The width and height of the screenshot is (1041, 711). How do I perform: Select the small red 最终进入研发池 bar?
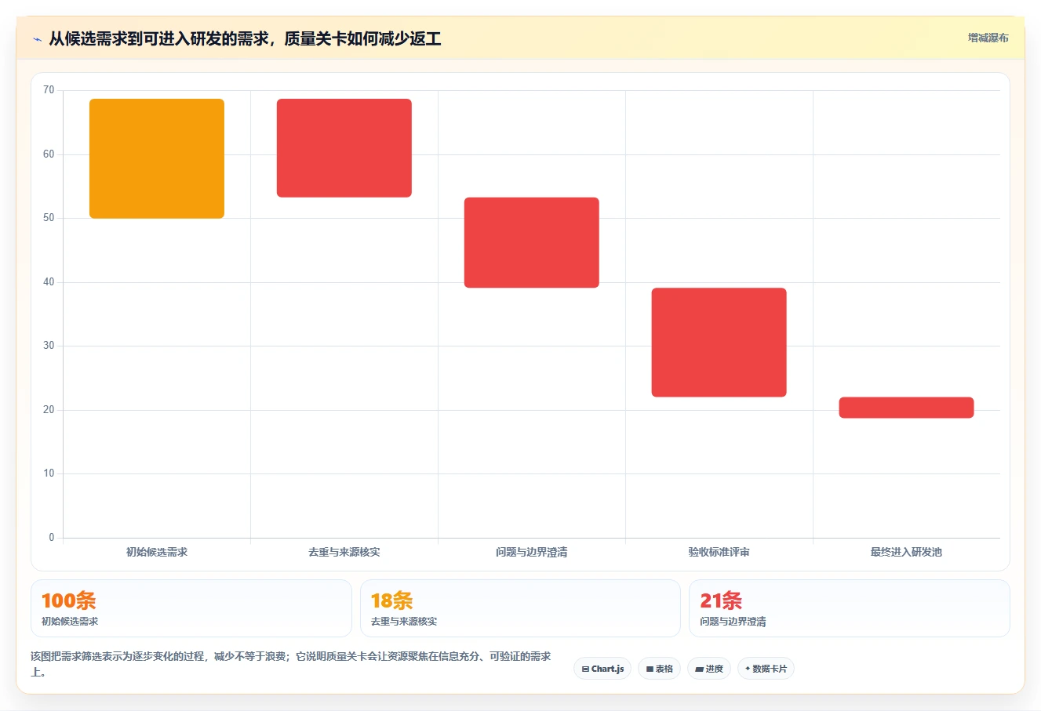907,408
